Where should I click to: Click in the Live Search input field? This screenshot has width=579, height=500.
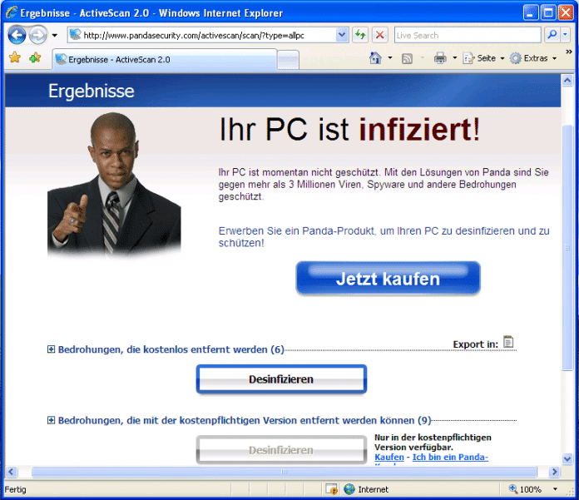click(466, 35)
